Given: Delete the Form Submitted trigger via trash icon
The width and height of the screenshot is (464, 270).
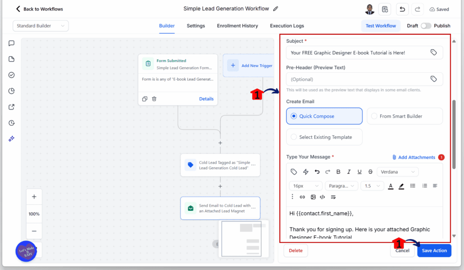Looking at the screenshot, I should coord(154,99).
